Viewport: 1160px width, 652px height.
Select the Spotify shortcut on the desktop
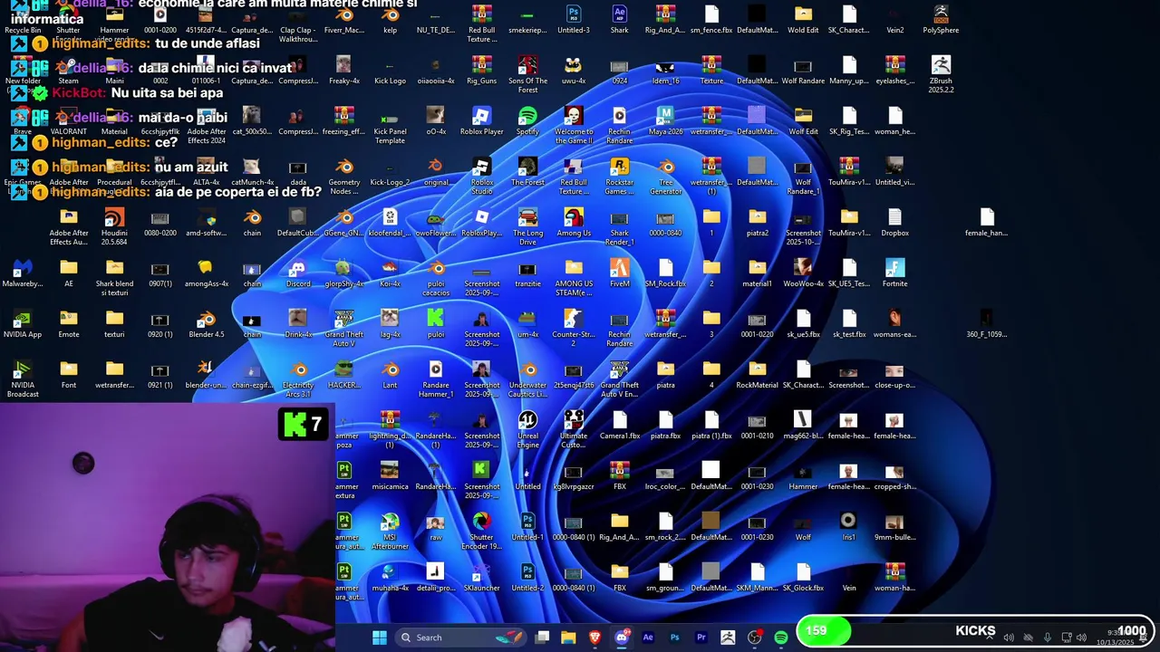(x=527, y=121)
